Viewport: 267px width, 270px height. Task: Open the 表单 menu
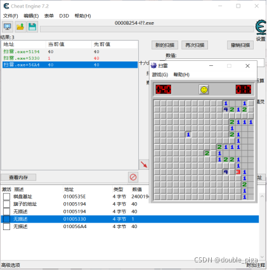tap(49, 16)
